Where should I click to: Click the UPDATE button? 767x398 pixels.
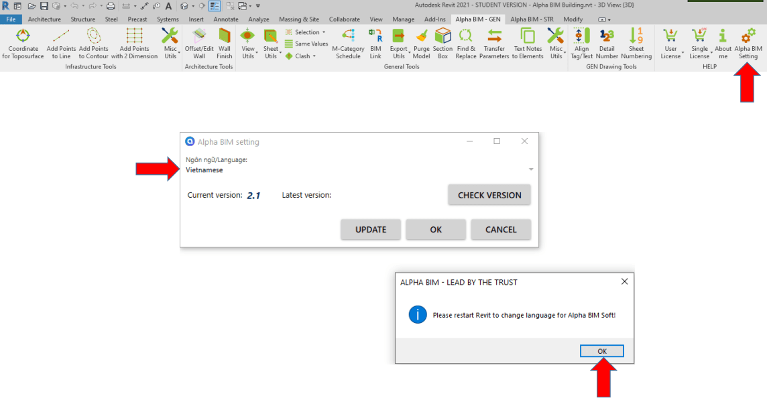371,229
